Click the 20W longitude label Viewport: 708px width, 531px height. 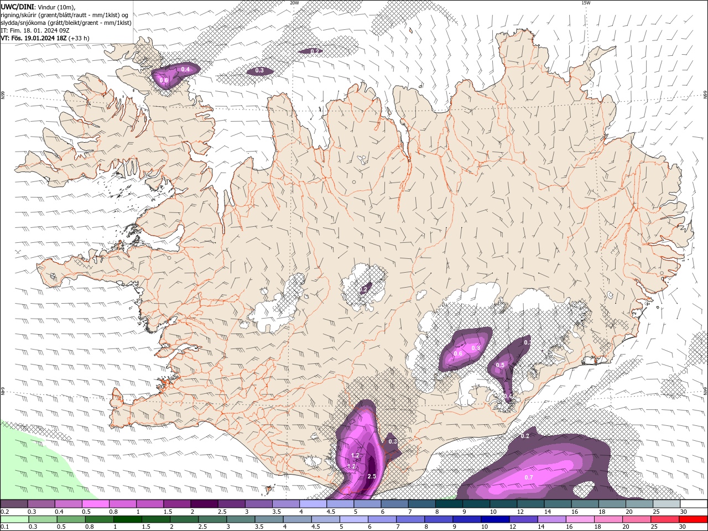(x=295, y=3)
